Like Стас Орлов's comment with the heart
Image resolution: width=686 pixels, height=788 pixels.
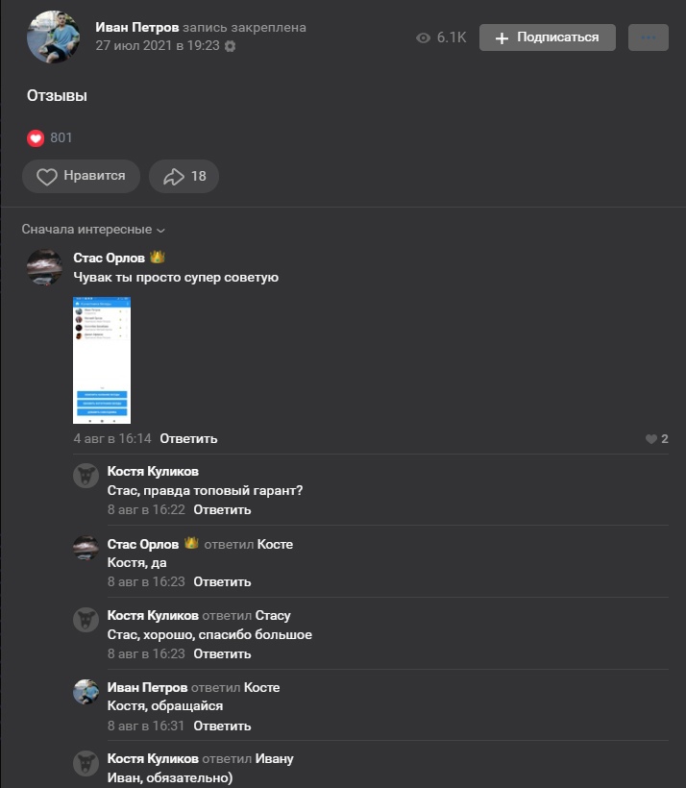click(x=651, y=439)
